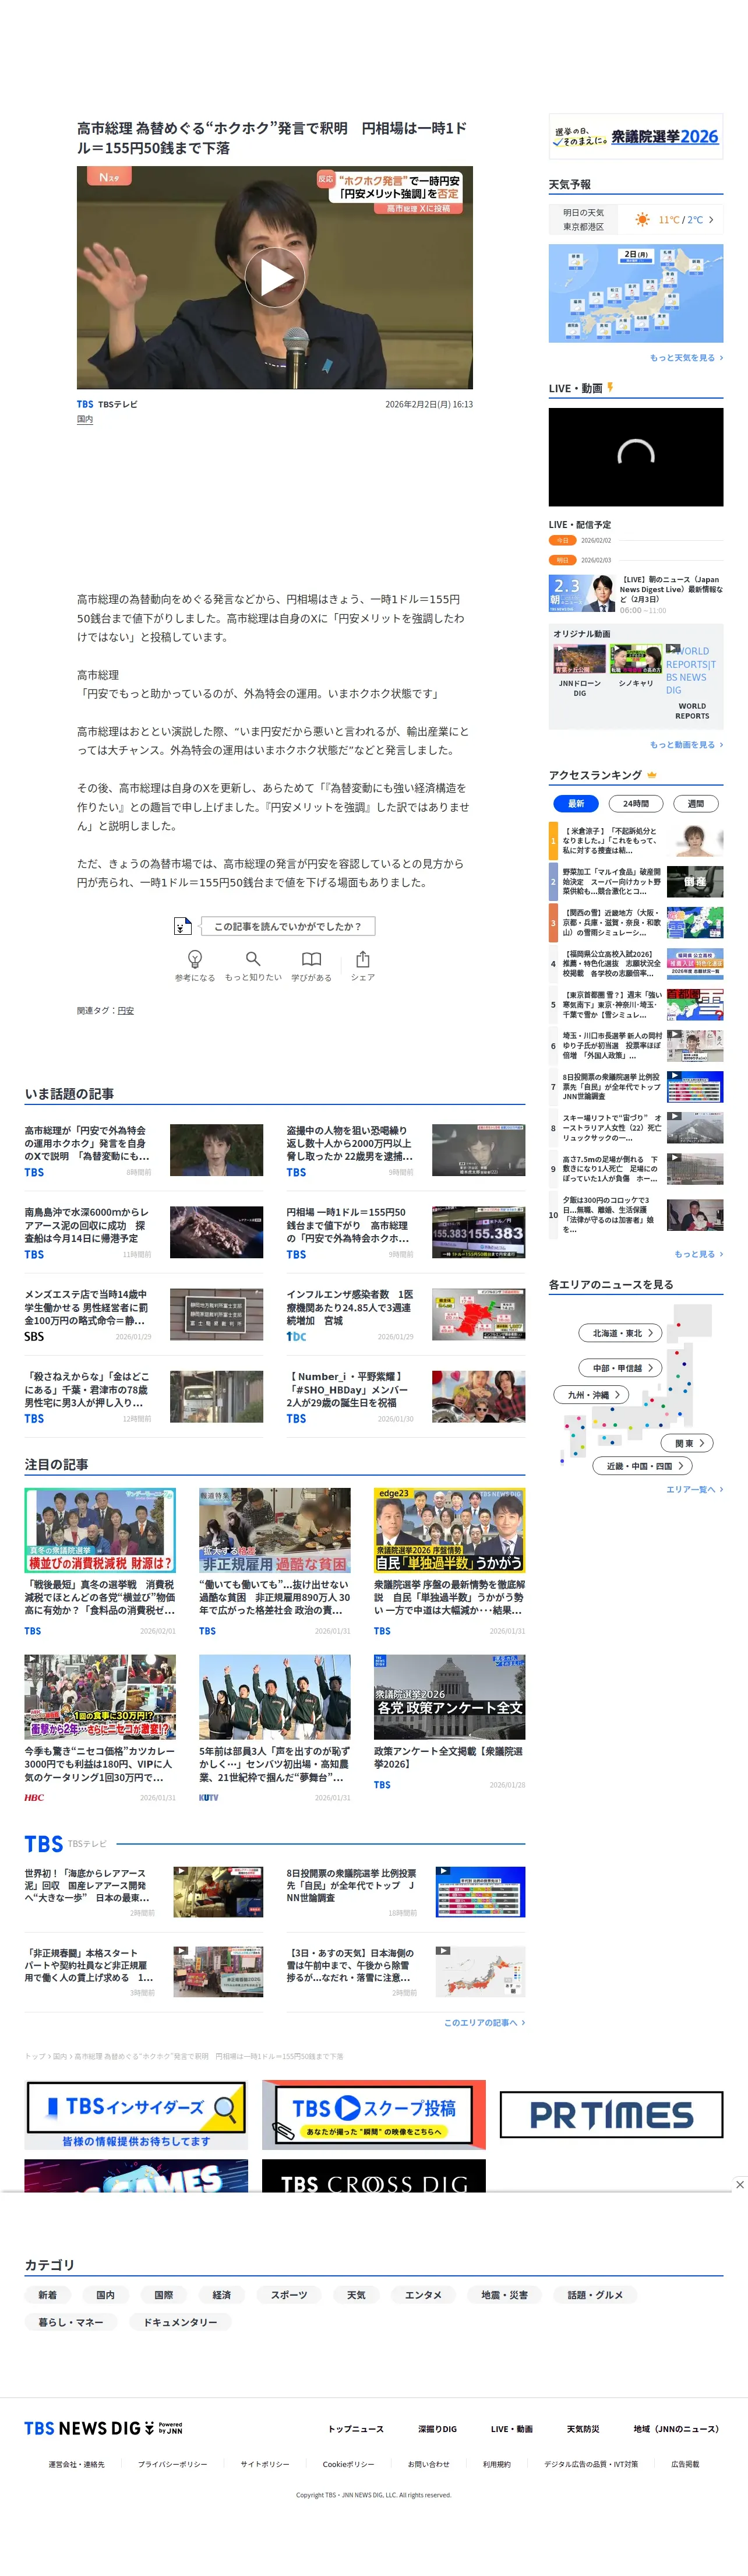Select the 北海道・東北 area button
The width and height of the screenshot is (748, 2576).
[x=620, y=1333]
